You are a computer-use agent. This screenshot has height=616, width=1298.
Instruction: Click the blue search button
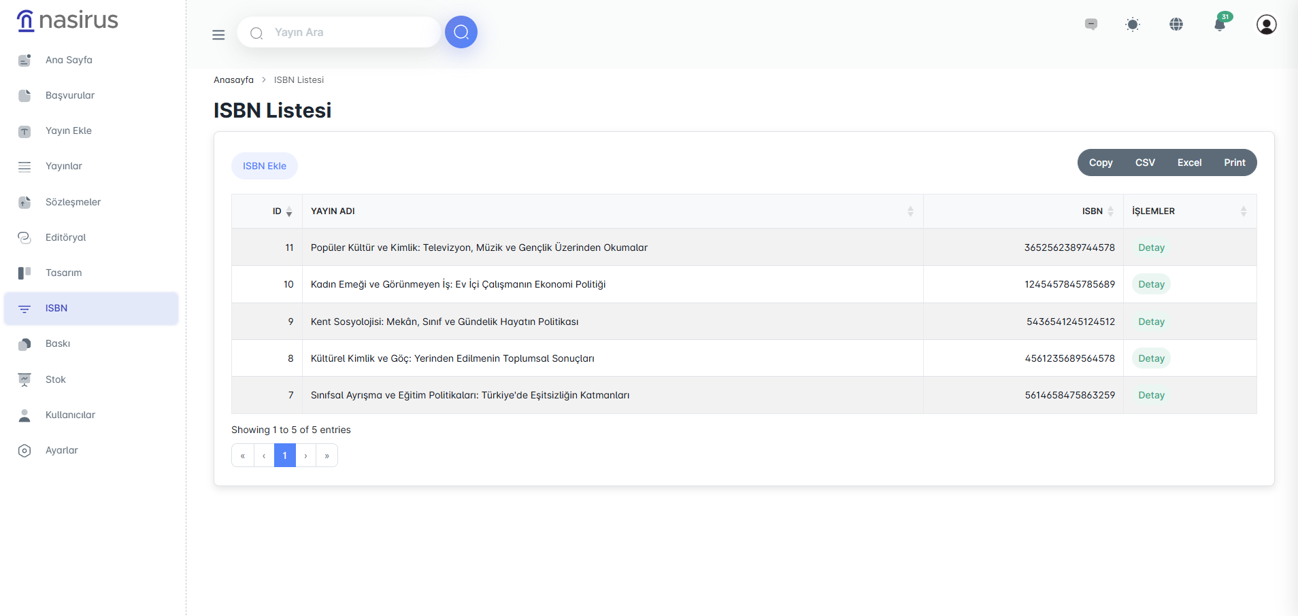point(461,32)
